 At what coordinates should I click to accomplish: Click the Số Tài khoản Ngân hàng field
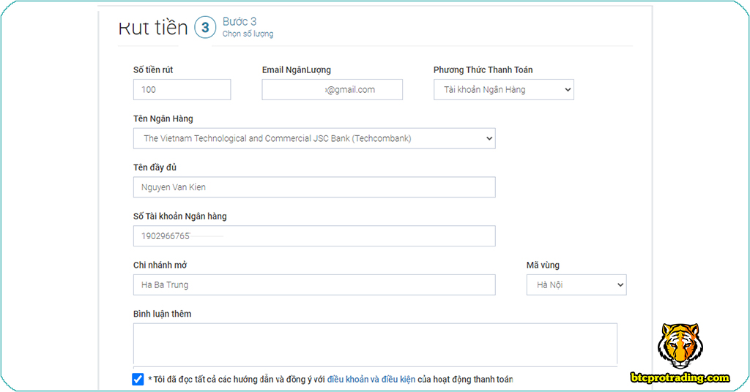tap(313, 236)
